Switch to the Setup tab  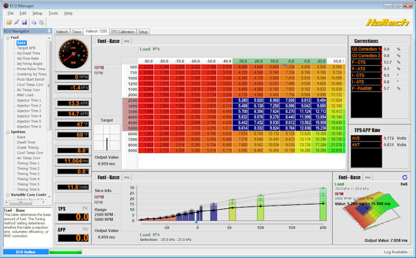pyautogui.click(x=143, y=32)
